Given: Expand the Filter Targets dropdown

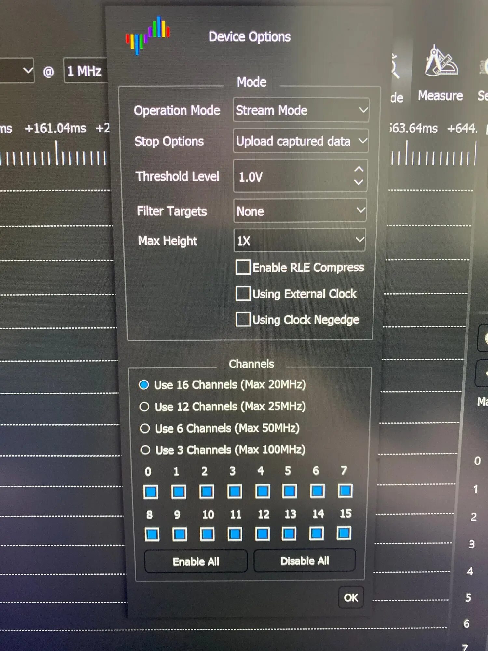Looking at the screenshot, I should pyautogui.click(x=300, y=211).
